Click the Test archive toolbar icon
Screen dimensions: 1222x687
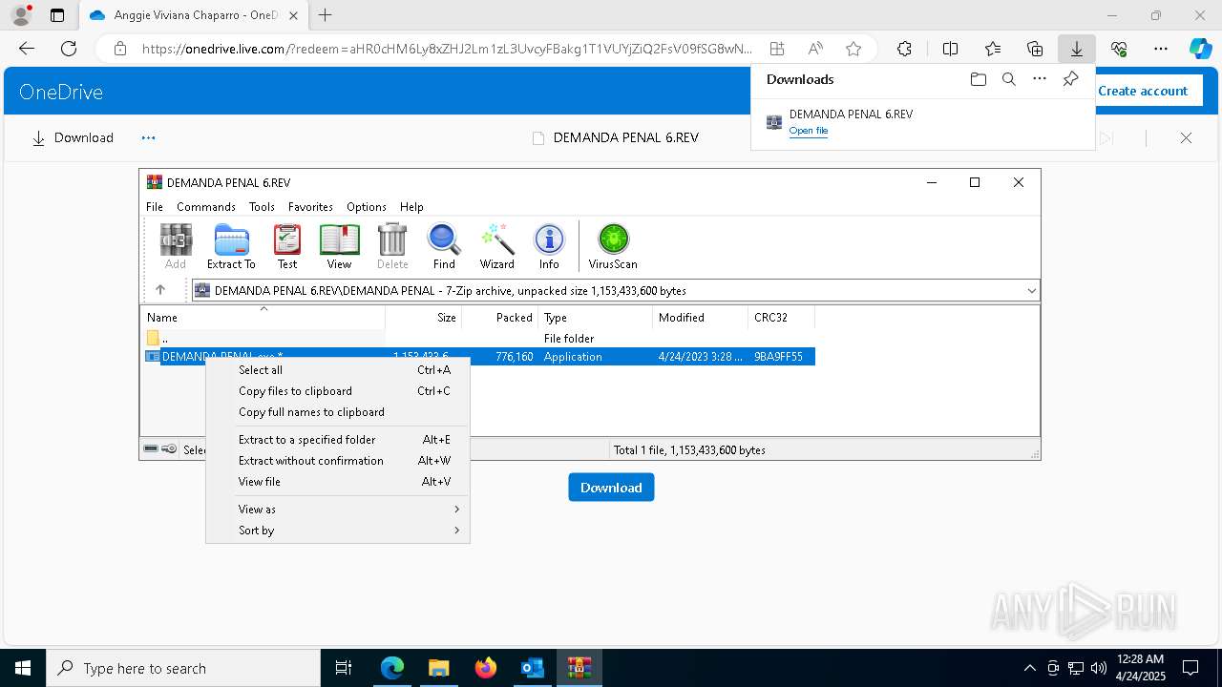tap(287, 246)
